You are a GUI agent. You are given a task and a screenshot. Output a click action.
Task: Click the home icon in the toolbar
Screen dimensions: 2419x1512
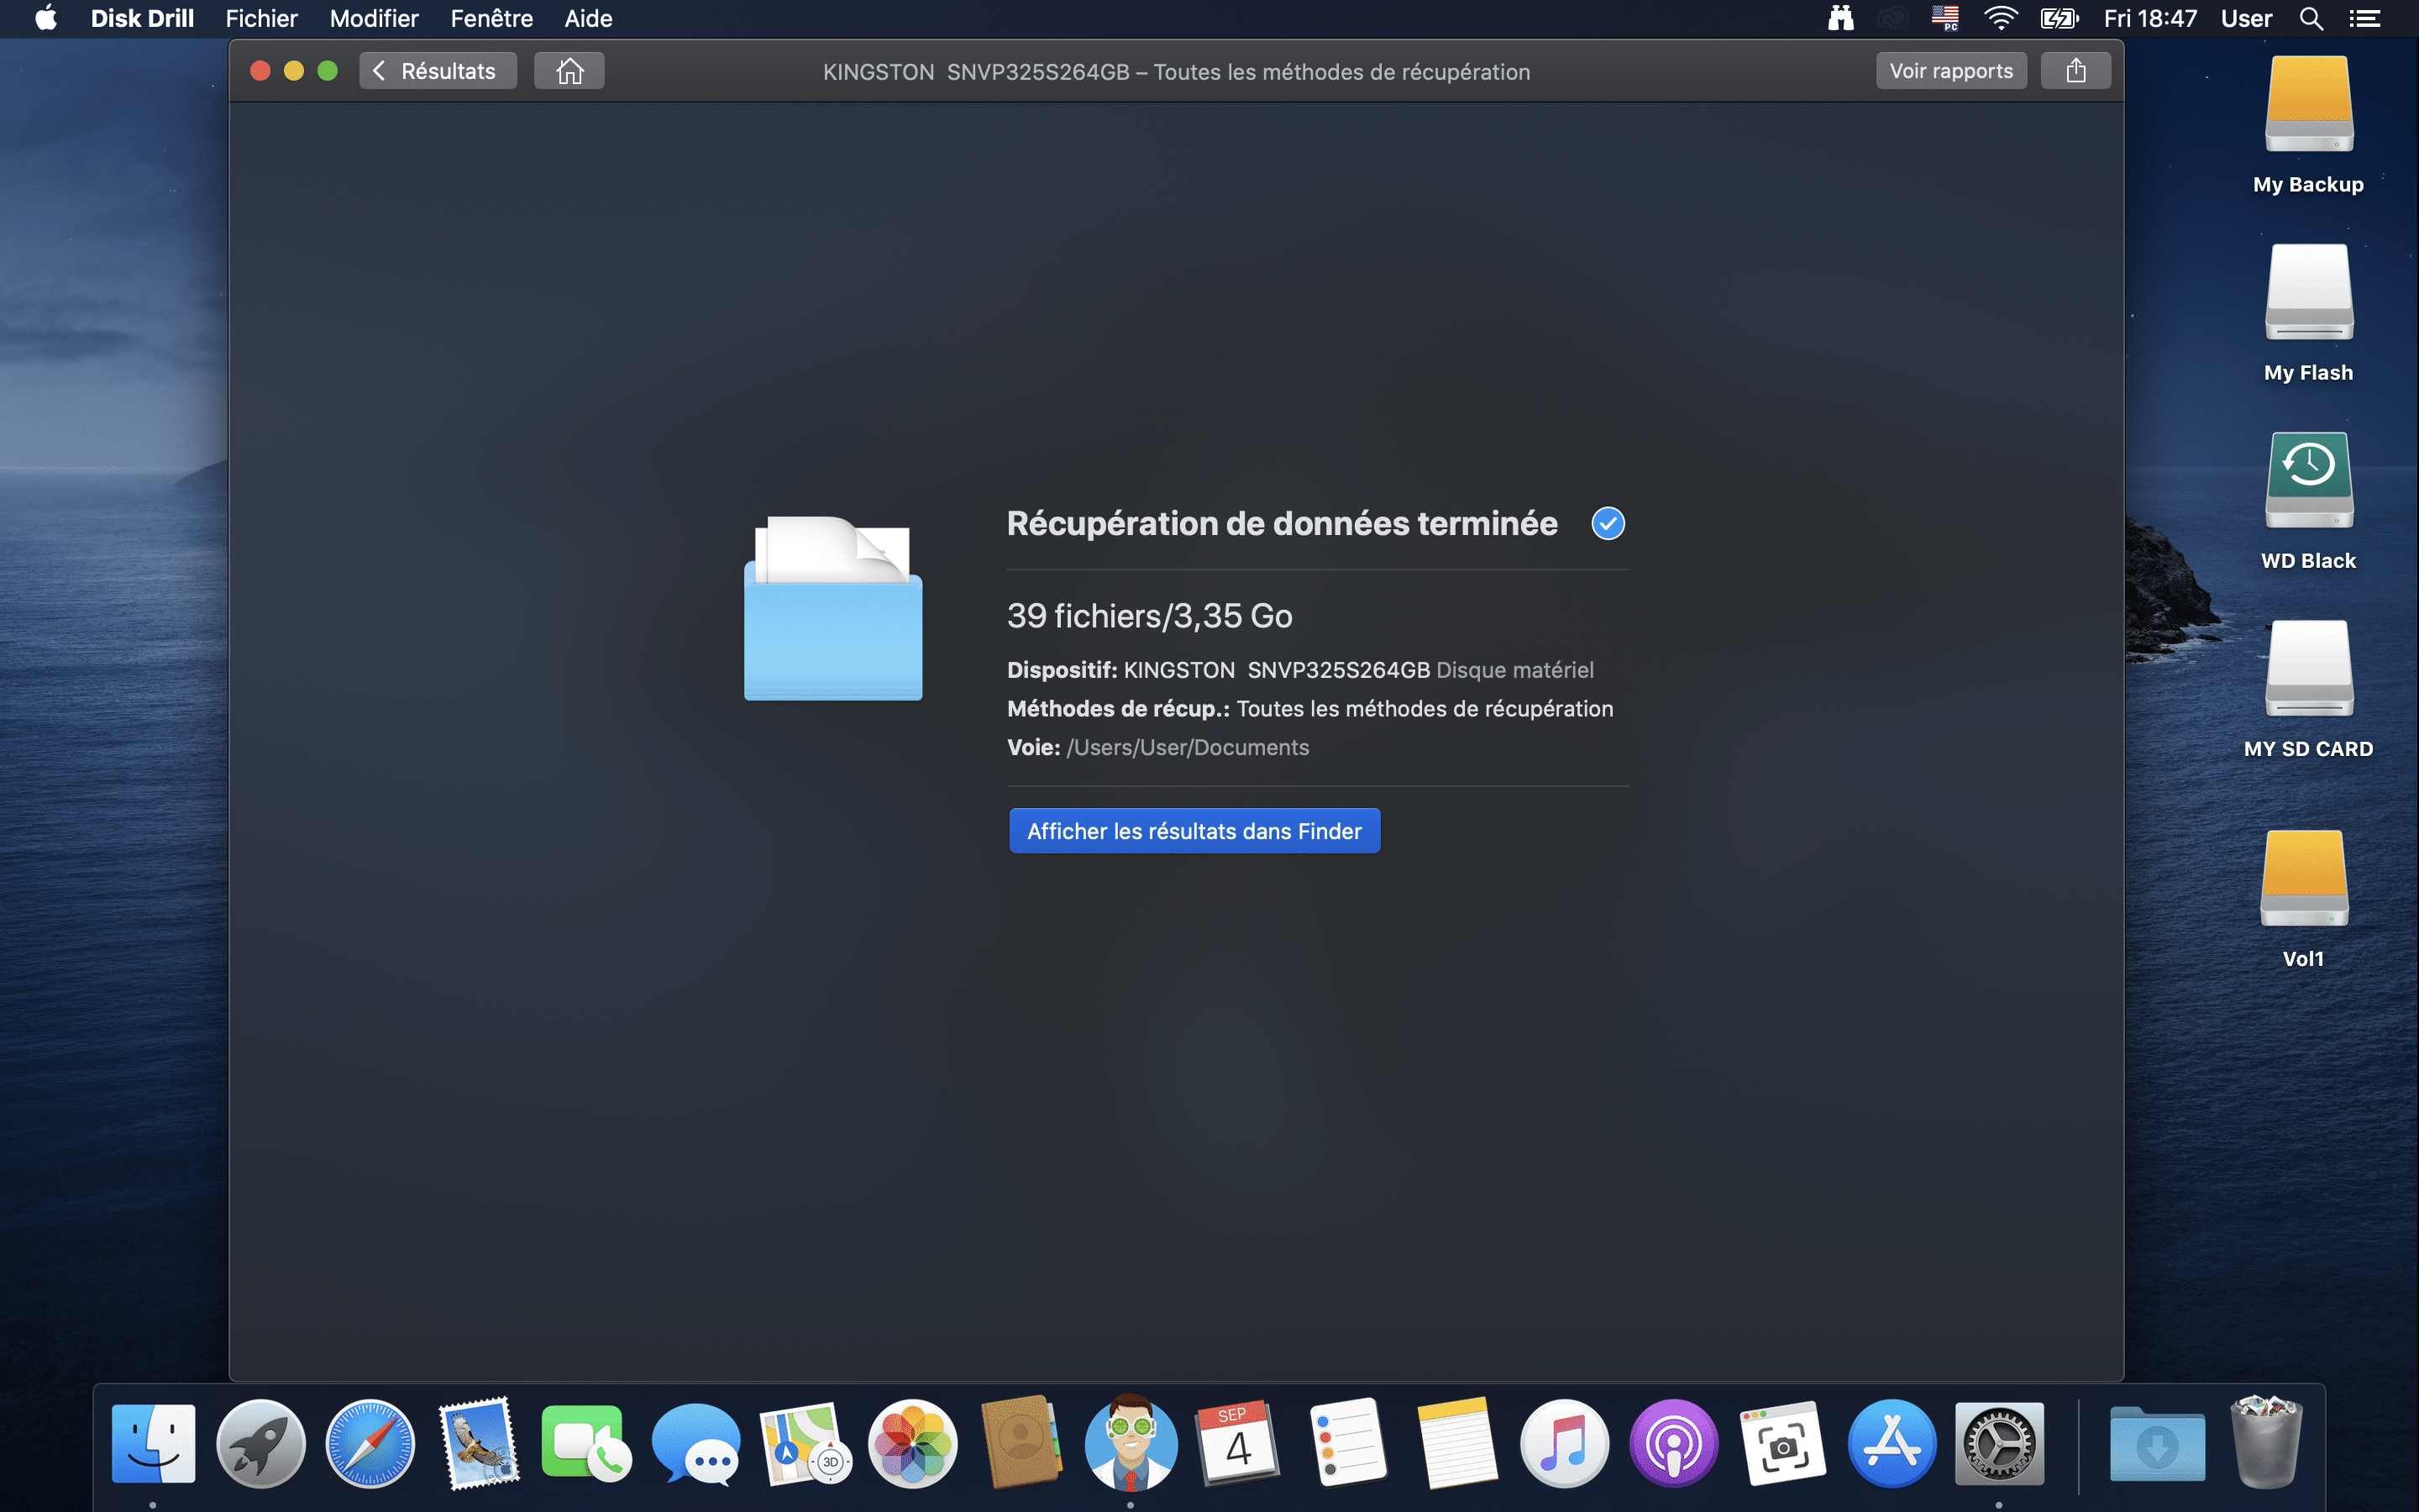569,71
